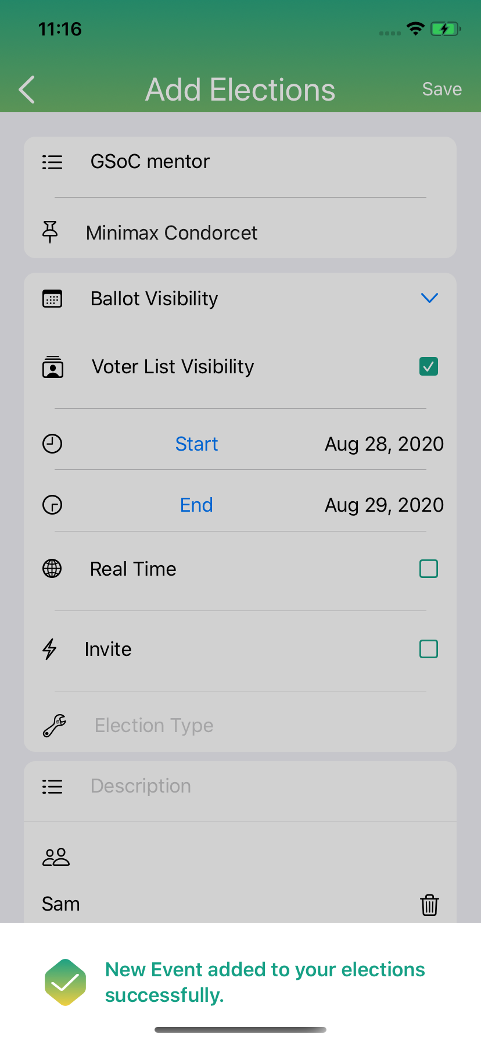Open the Election Type picker

240,725
